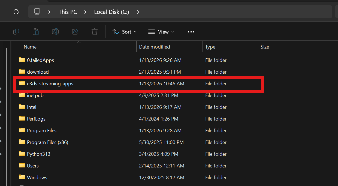Expand chevron after Local Disk (C:)

[x=138, y=12]
